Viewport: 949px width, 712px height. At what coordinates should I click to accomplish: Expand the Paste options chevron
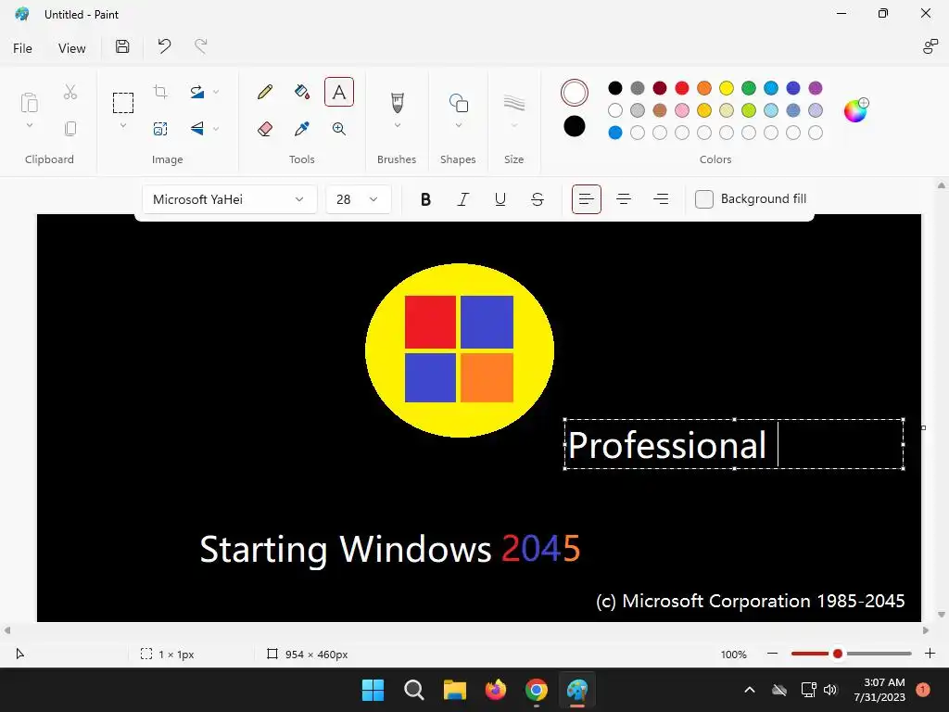pyautogui.click(x=29, y=125)
